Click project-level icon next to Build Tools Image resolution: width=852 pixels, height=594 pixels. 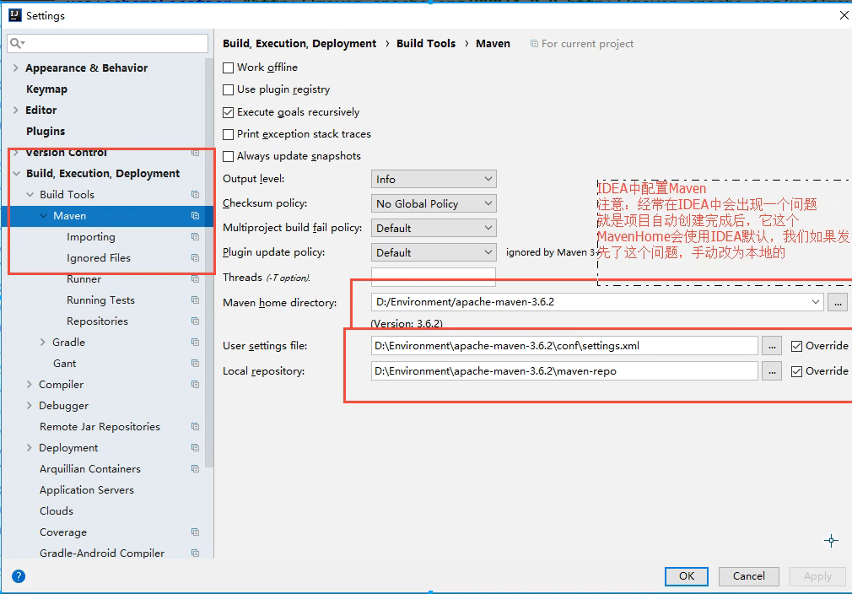[195, 195]
